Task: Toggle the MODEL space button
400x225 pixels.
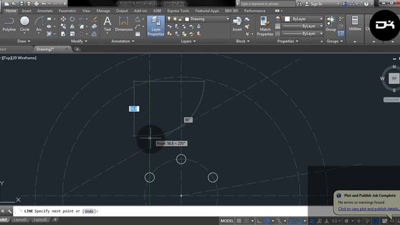Action: 227,221
